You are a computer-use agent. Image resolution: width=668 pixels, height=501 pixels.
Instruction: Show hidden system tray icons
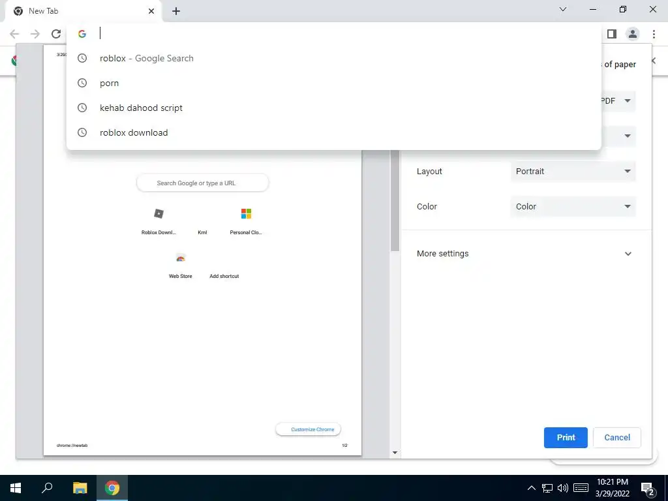(x=531, y=488)
